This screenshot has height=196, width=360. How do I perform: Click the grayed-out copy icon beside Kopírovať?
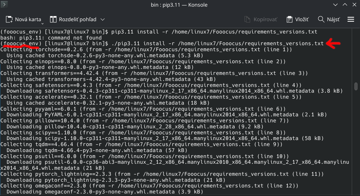[247, 19]
